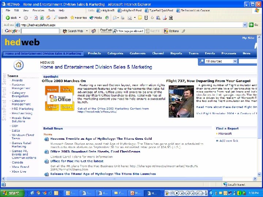The height and width of the screenshot is (197, 263).
Task: Open the Favorites pane
Action: pyautogui.click(x=79, y=18)
